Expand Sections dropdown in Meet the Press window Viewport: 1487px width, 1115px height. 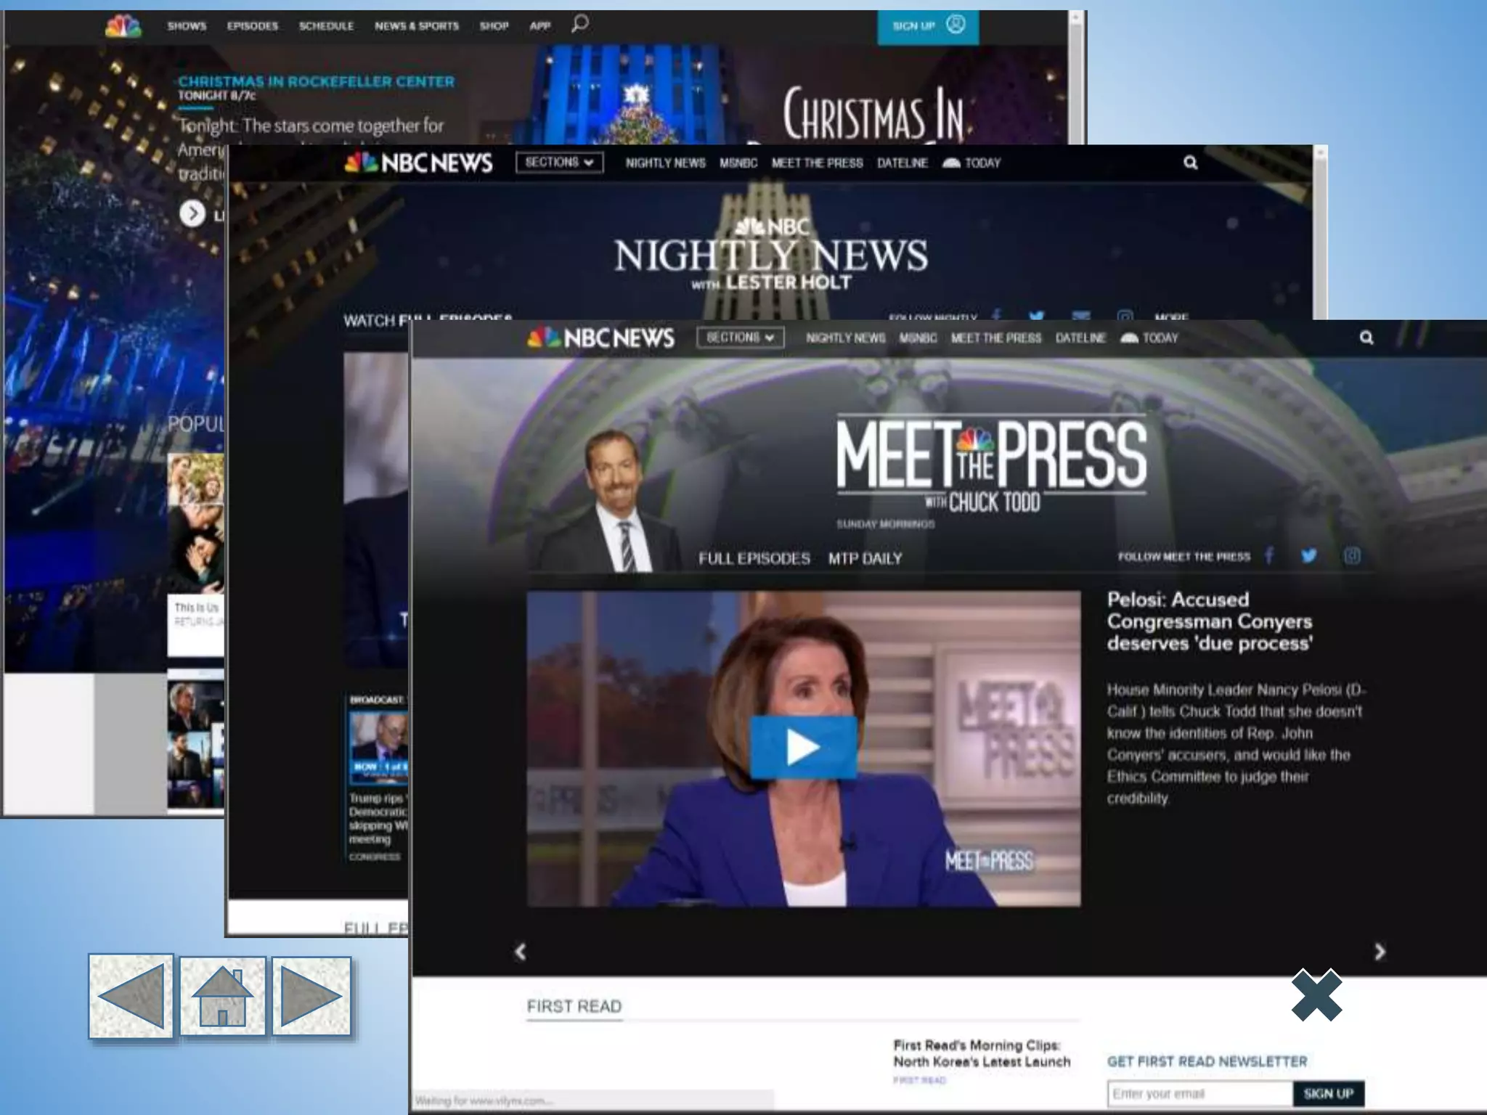click(x=740, y=338)
